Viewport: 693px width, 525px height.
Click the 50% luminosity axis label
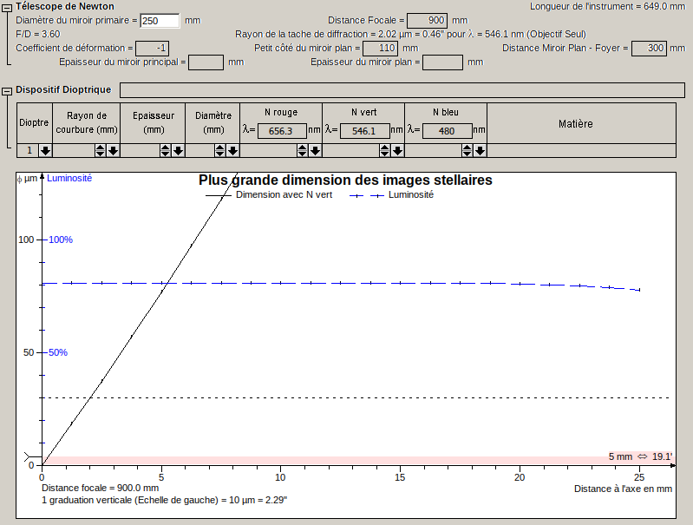tap(58, 352)
